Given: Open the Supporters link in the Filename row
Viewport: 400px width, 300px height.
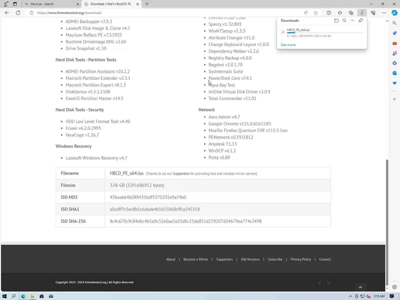Looking at the screenshot, I should pos(181,173).
